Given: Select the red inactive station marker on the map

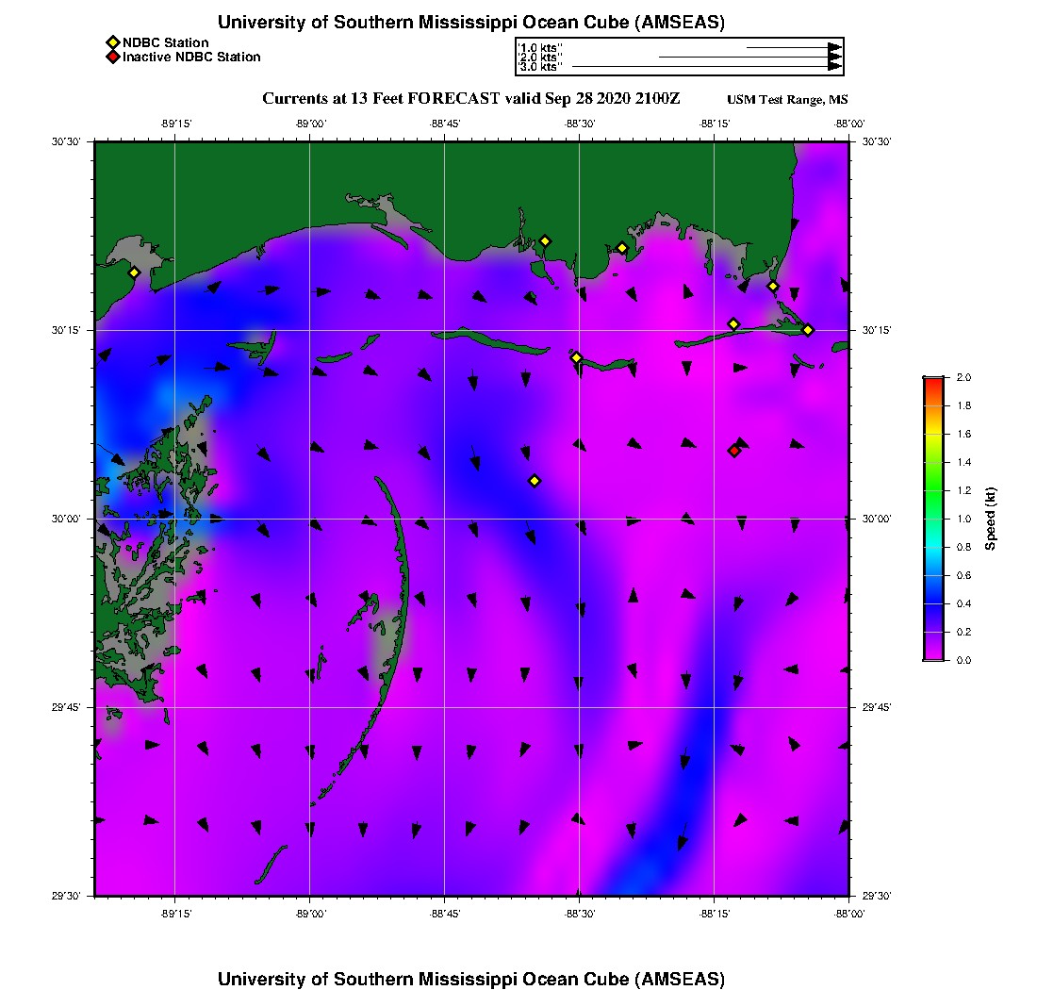Looking at the screenshot, I should (733, 451).
